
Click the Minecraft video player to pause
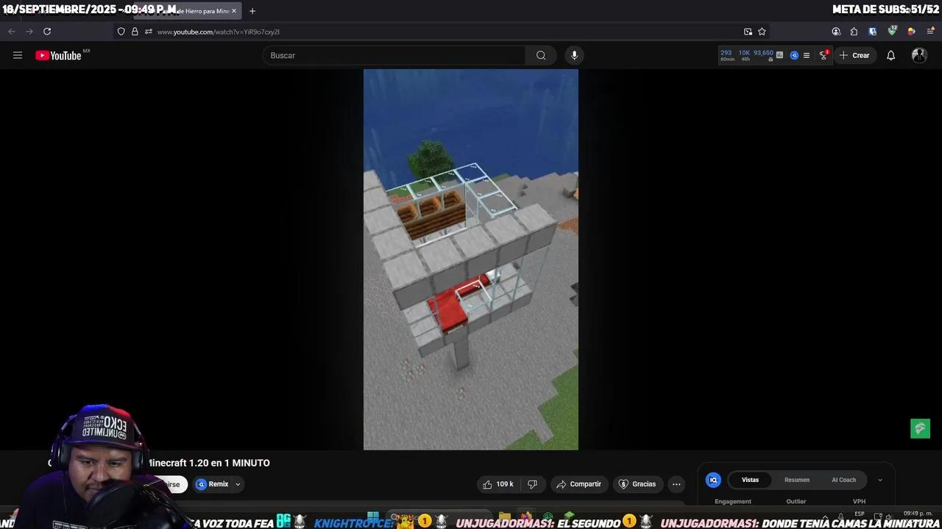[471, 259]
